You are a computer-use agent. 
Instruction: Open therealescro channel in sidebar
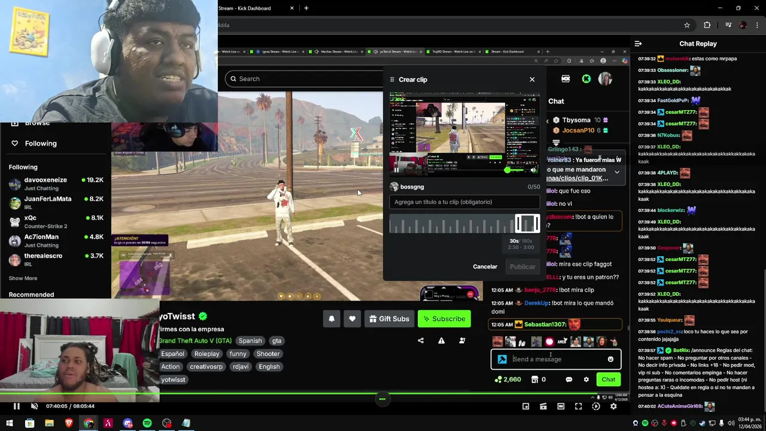click(56, 259)
